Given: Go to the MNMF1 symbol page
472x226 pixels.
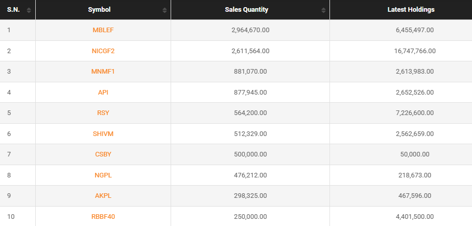Looking at the screenshot, I should tap(103, 72).
